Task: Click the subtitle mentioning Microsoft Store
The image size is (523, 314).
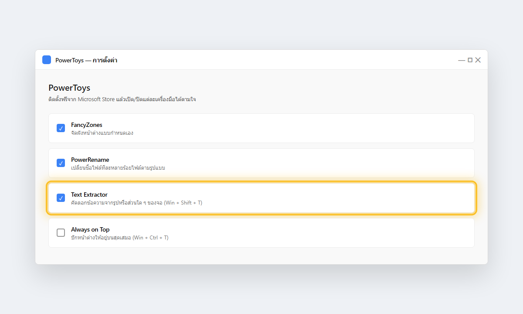Action: (x=122, y=99)
